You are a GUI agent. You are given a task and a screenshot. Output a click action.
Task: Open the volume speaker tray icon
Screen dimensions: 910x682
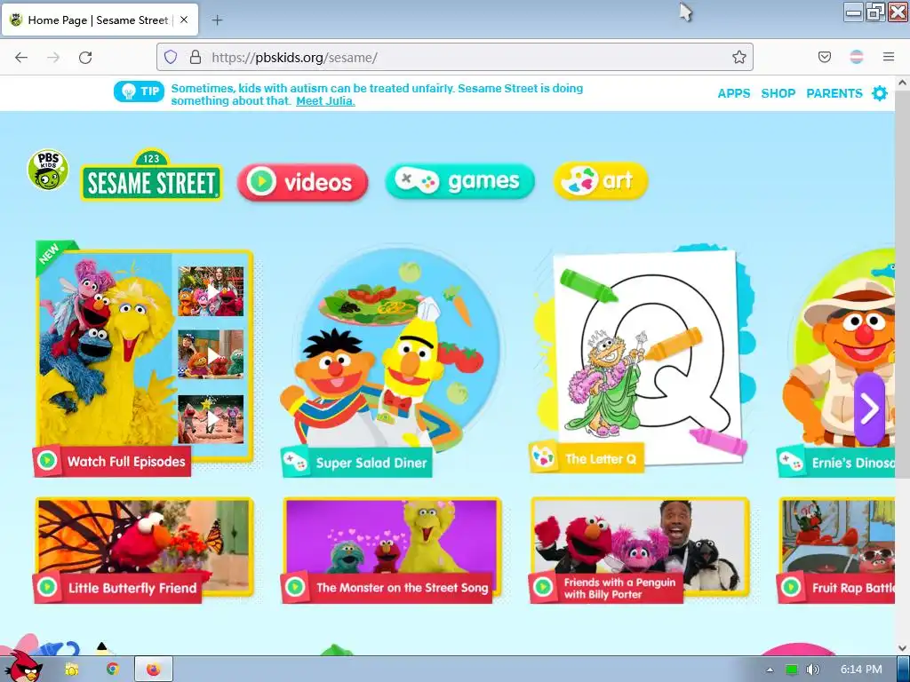[813, 670]
